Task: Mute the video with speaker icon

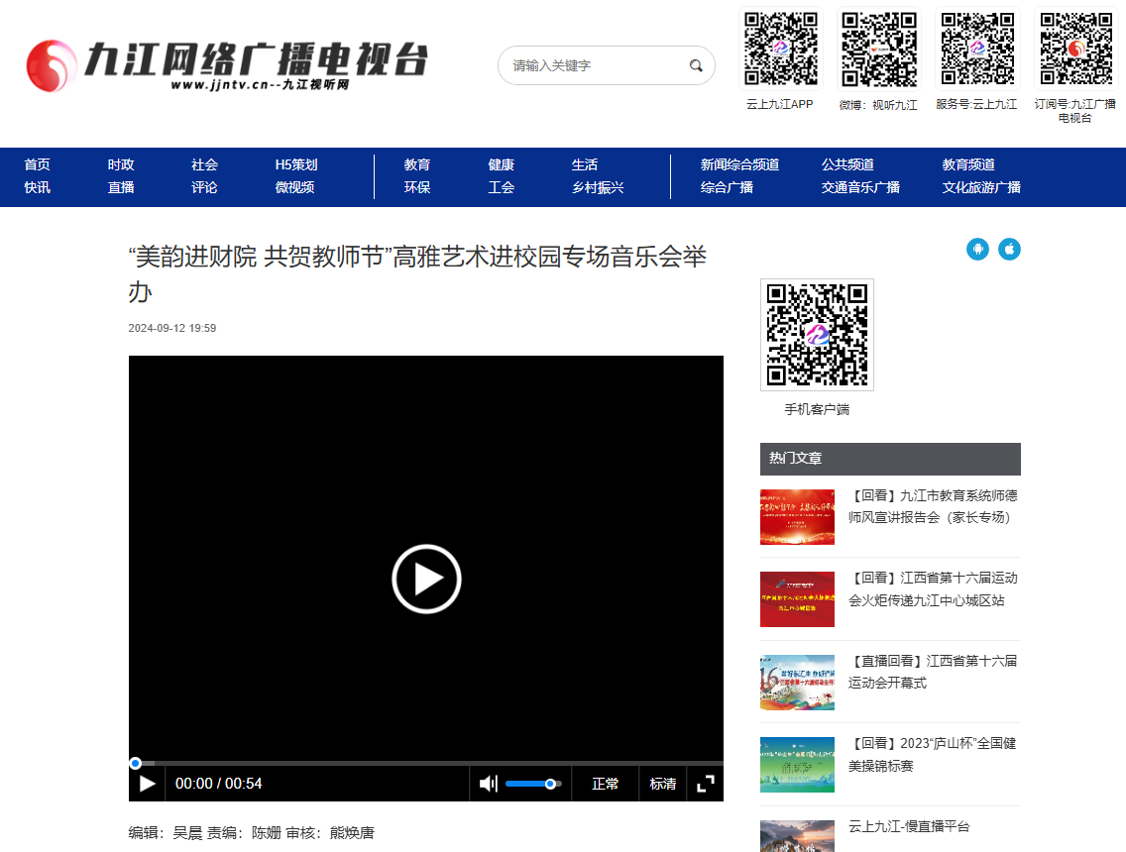Action: tap(488, 784)
